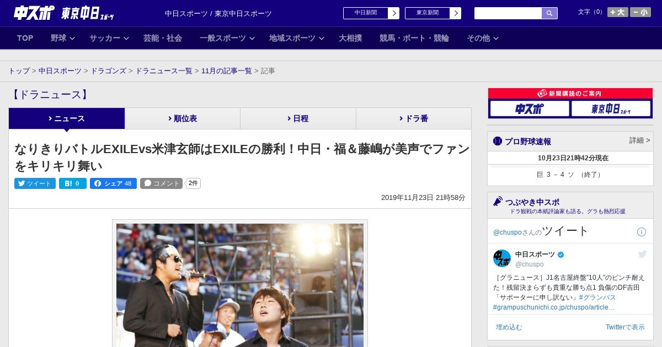
Task: Open the 大相撲 menu item
Action: 350,38
